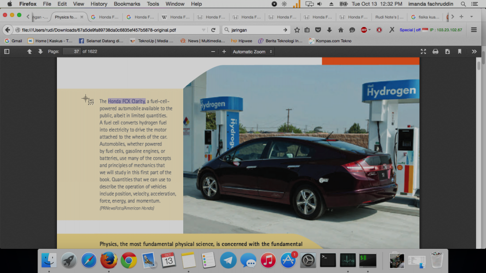This screenshot has height=273, width=486.
Task: Toggle the PDF sidebar panel
Action: point(7,51)
